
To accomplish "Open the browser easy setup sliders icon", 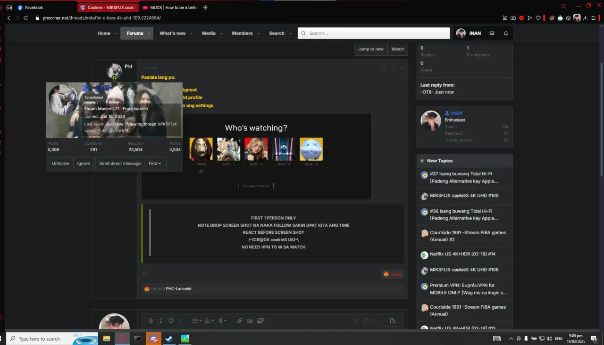I will 594,18.
